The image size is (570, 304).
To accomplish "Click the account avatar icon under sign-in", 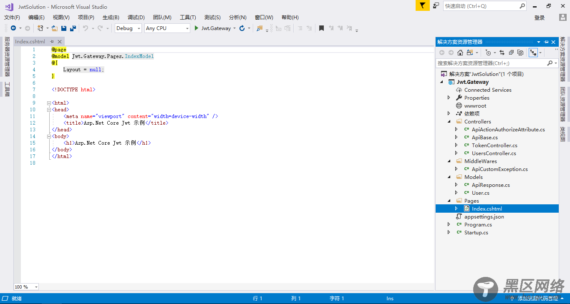I will pyautogui.click(x=562, y=18).
